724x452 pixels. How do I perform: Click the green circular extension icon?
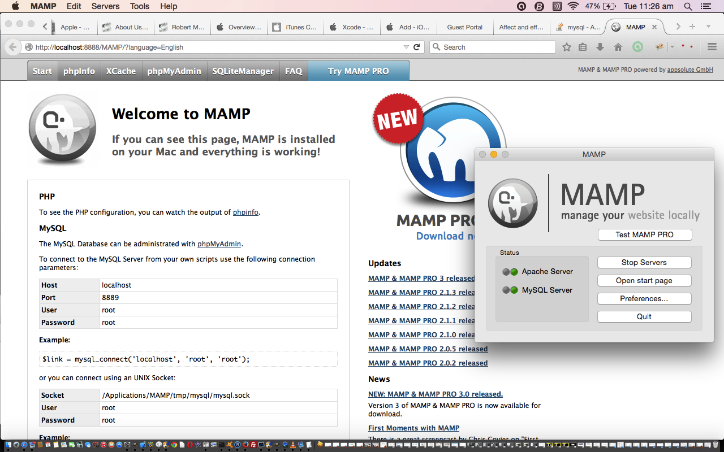(x=637, y=47)
